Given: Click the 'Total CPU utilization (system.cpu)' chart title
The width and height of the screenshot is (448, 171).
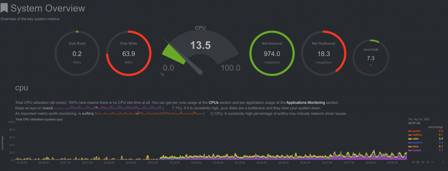Looking at the screenshot, I should pos(39,120).
